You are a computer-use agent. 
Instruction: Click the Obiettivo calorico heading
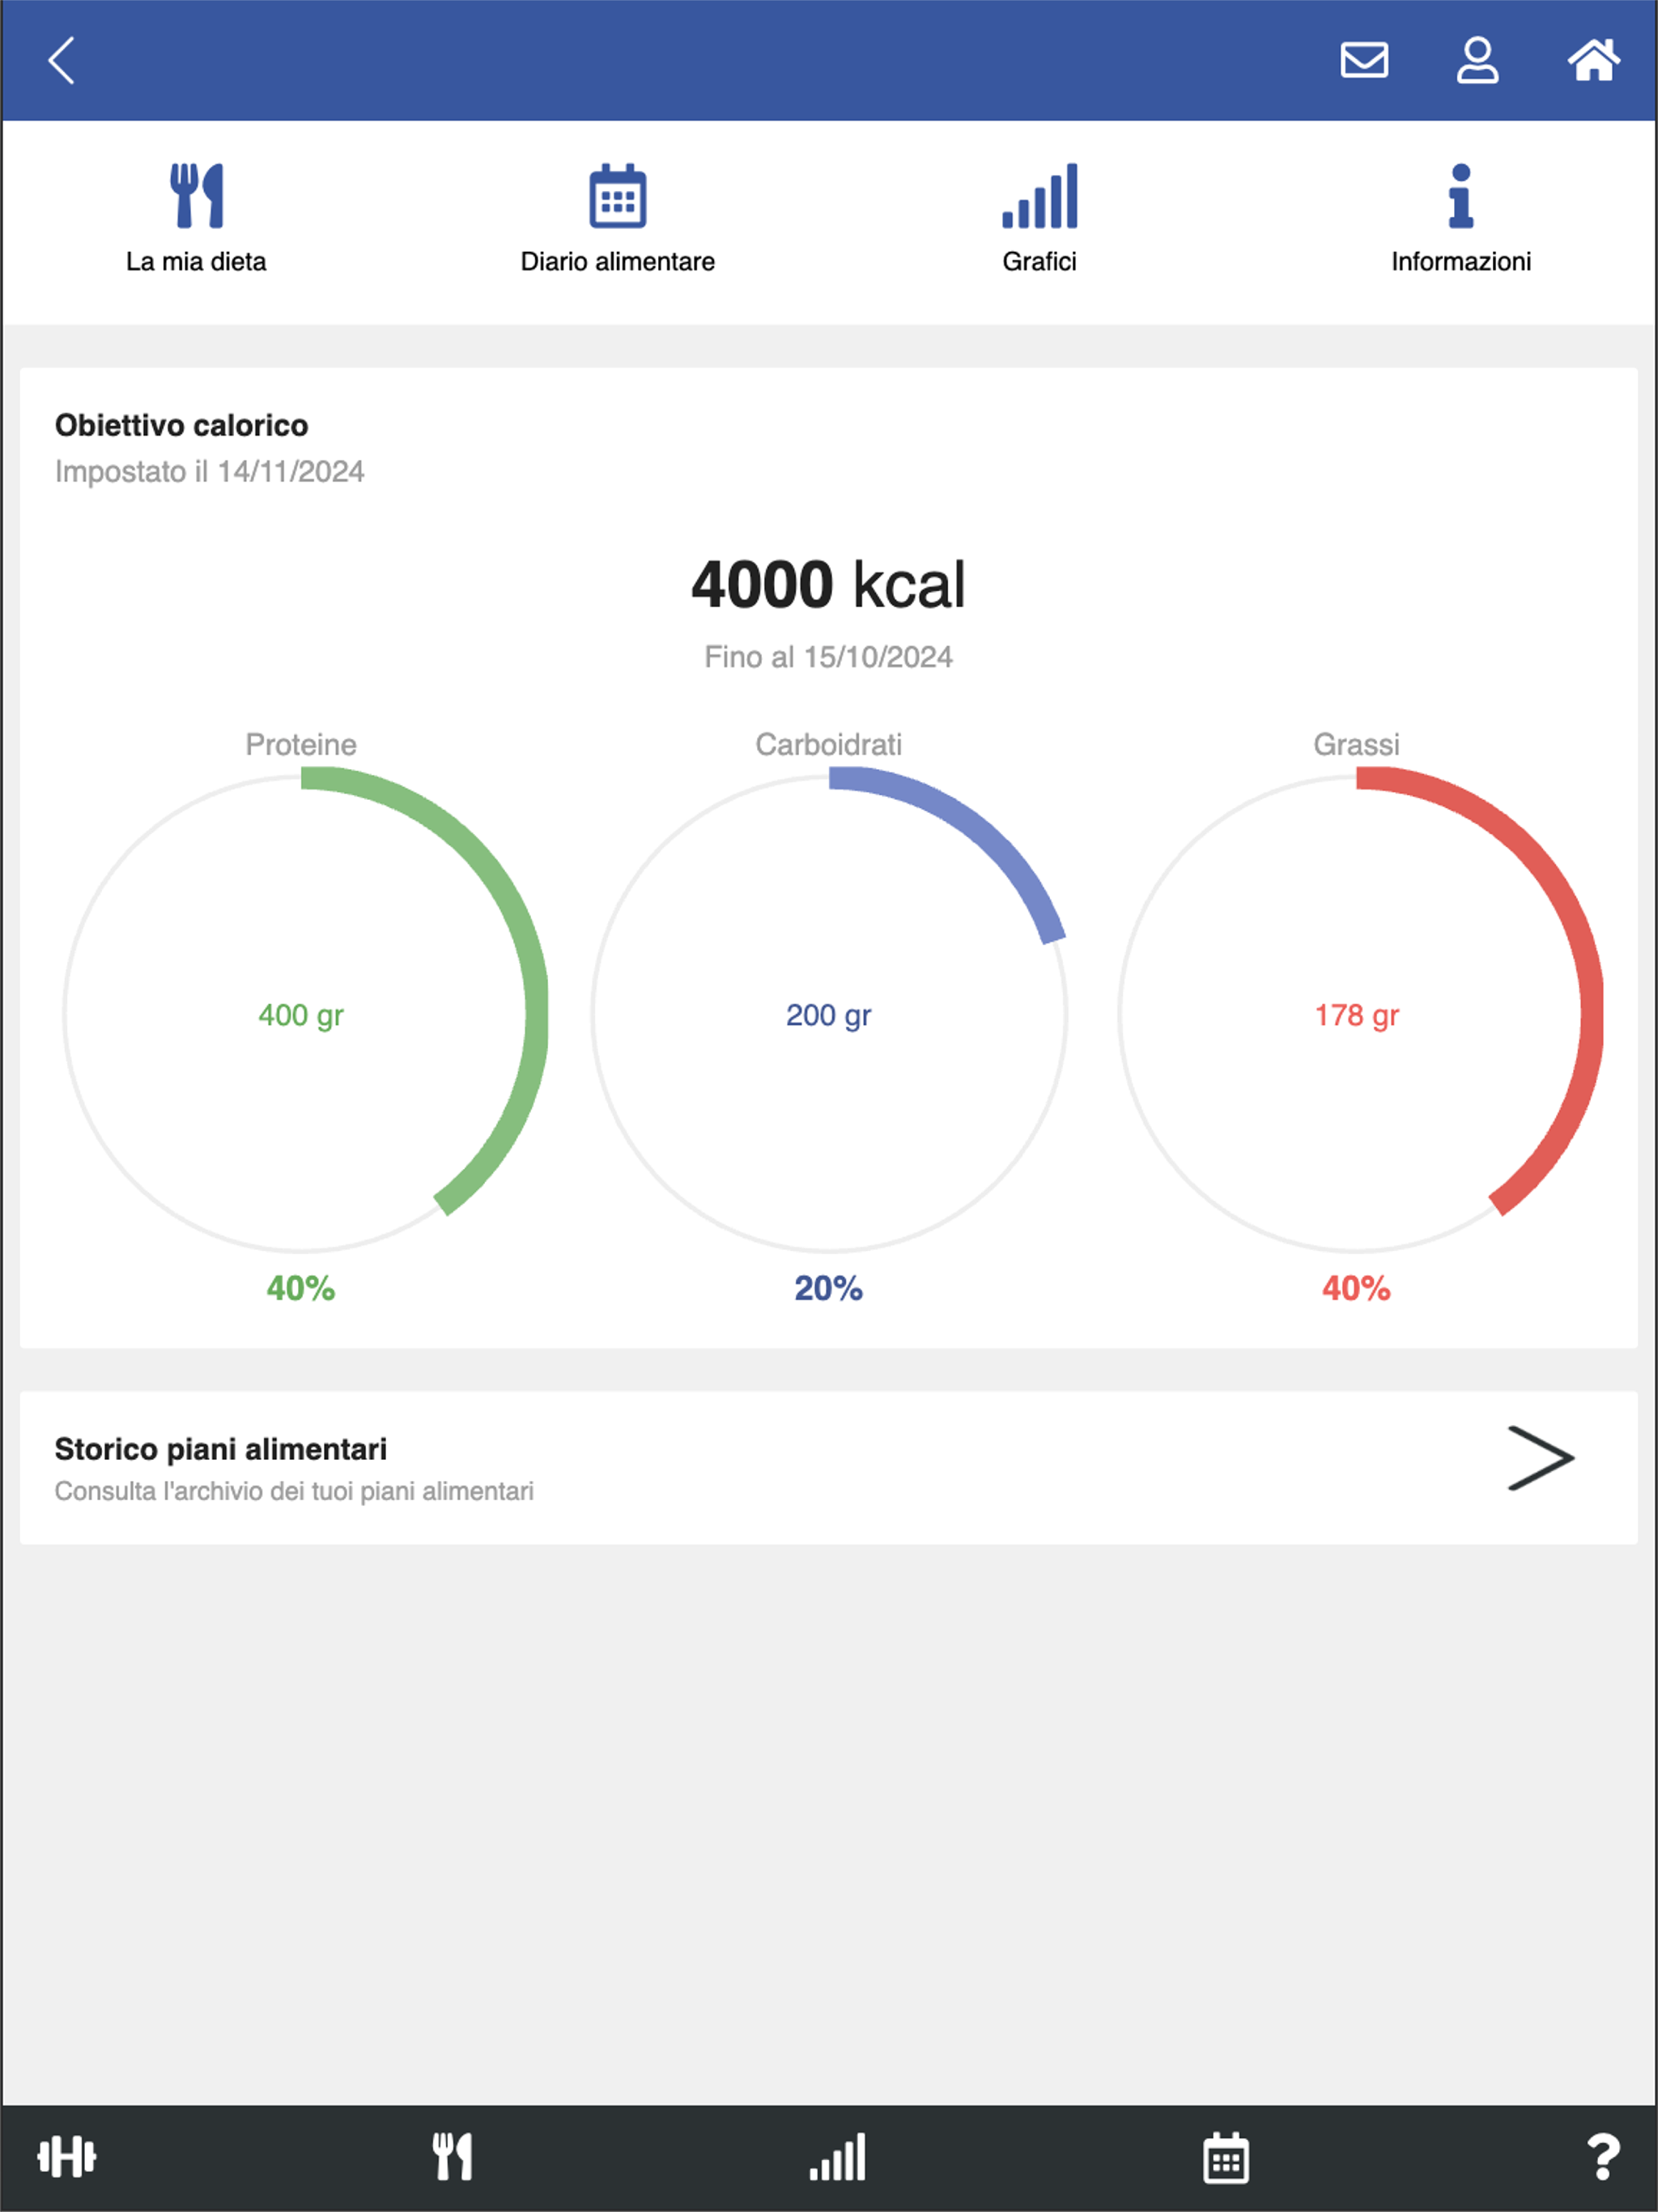click(182, 425)
